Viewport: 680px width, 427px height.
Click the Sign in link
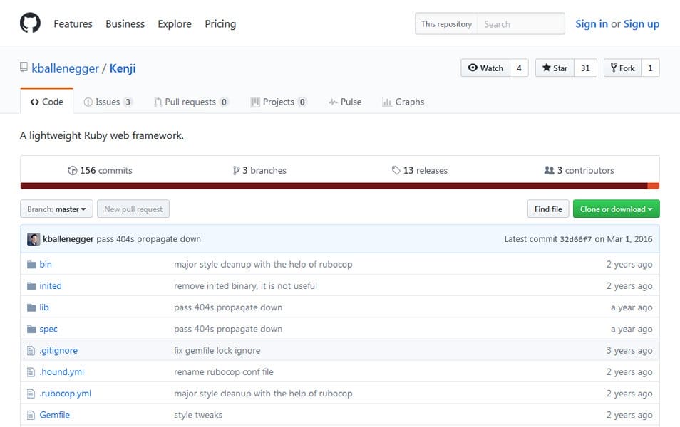click(591, 23)
